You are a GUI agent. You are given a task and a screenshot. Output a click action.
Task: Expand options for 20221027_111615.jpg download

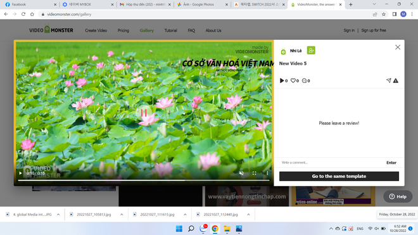pyautogui.click(x=185, y=215)
